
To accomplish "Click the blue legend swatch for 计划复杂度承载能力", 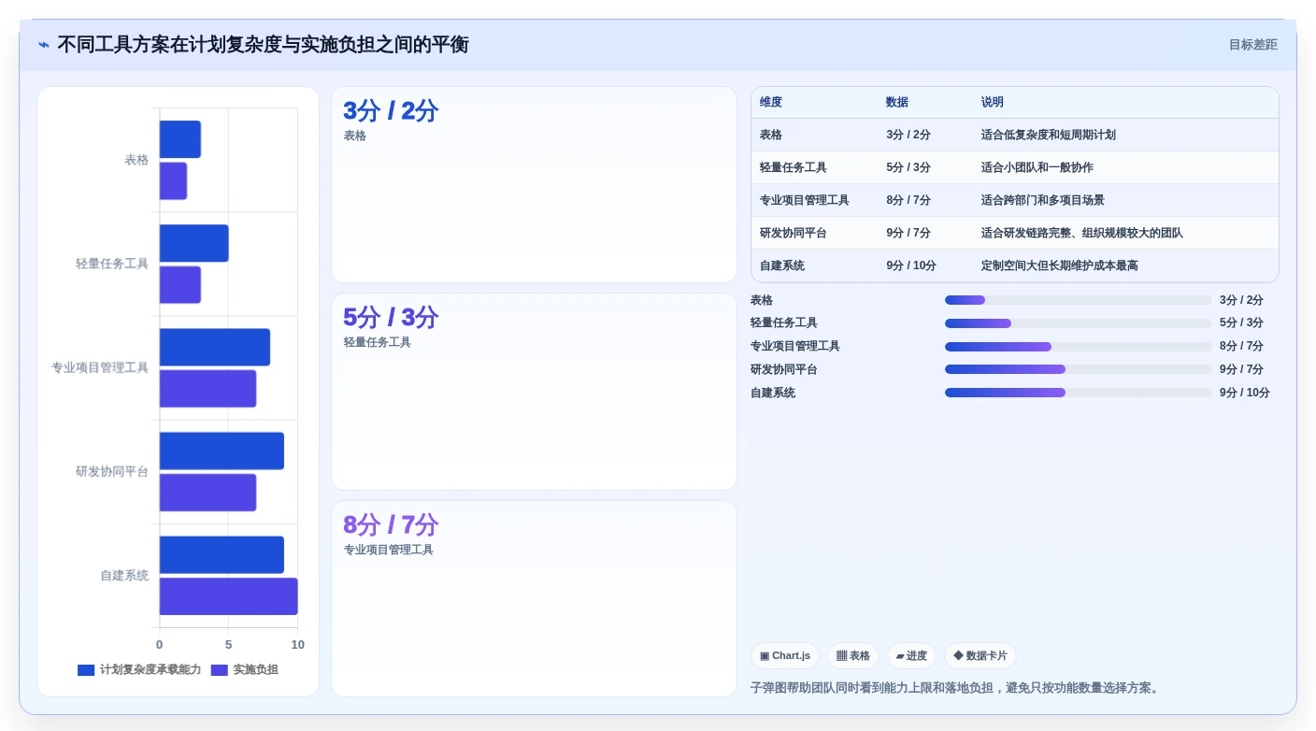I will [x=86, y=670].
